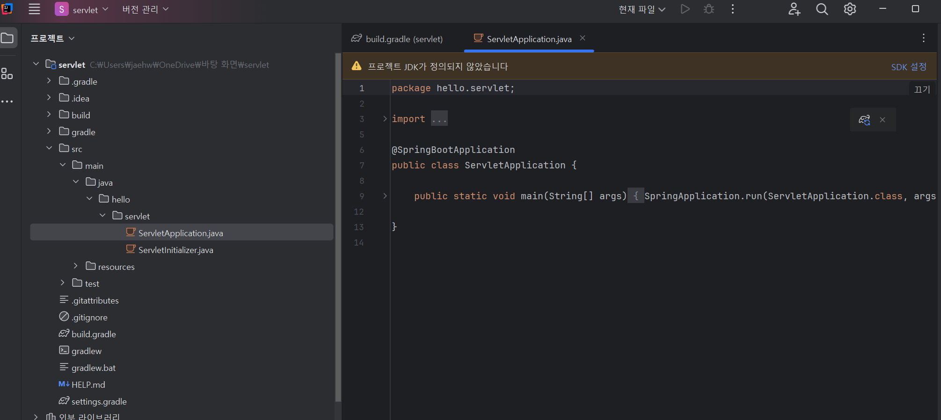Open the Structure tool window icon

click(7, 73)
